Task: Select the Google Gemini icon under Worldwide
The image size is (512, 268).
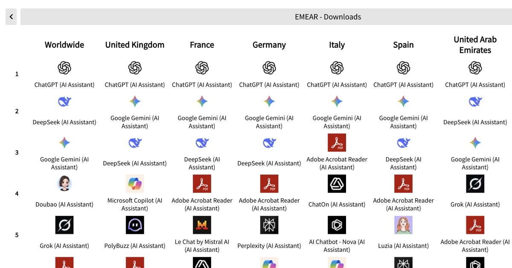Action: tap(64, 143)
